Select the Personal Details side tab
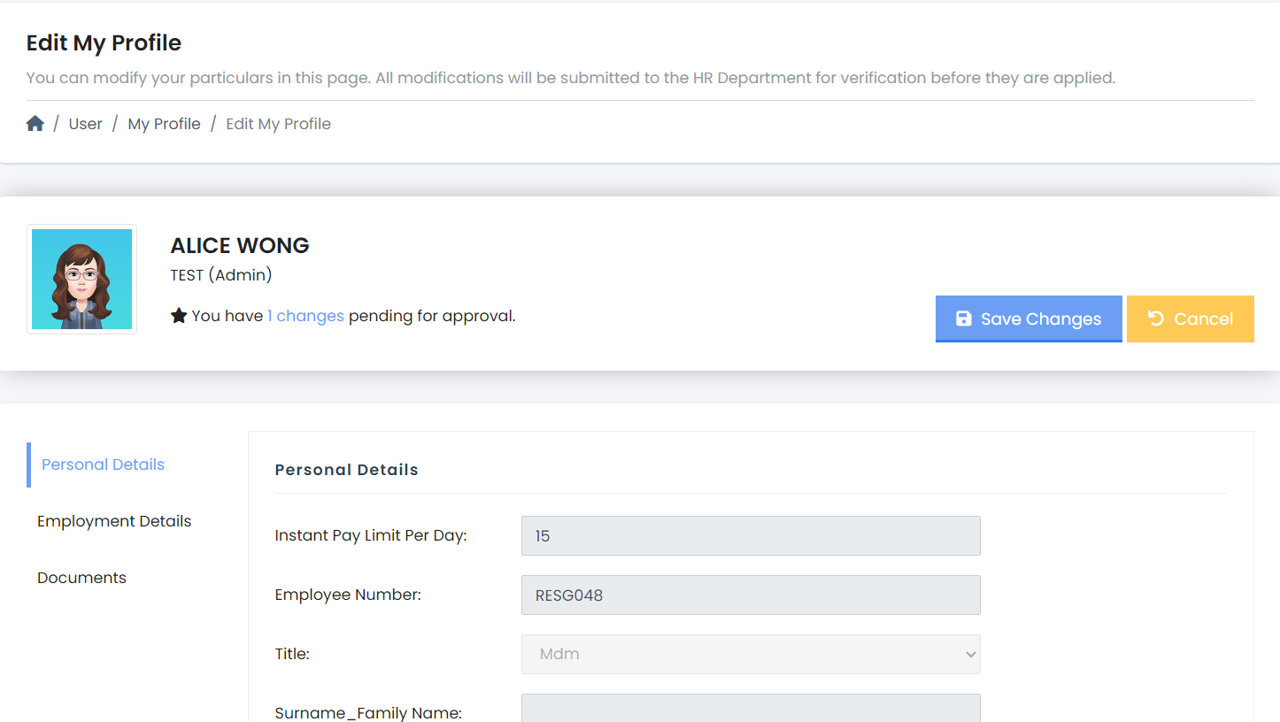Screen dimensions: 1280x722 point(103,465)
